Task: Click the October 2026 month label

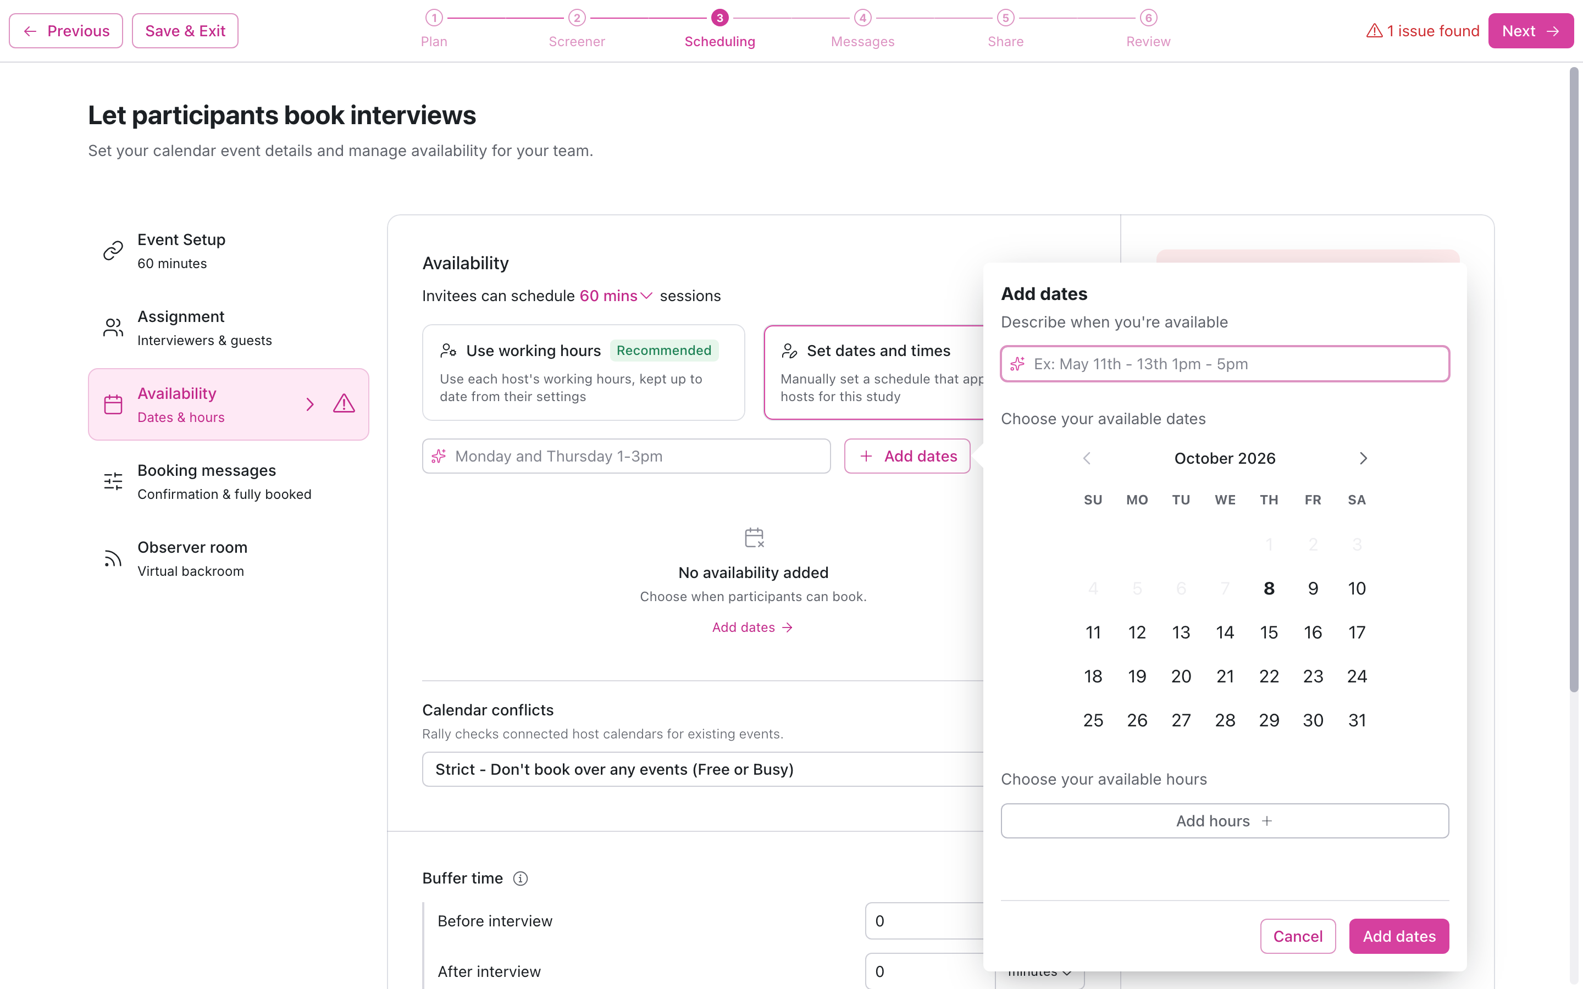Action: [1225, 458]
